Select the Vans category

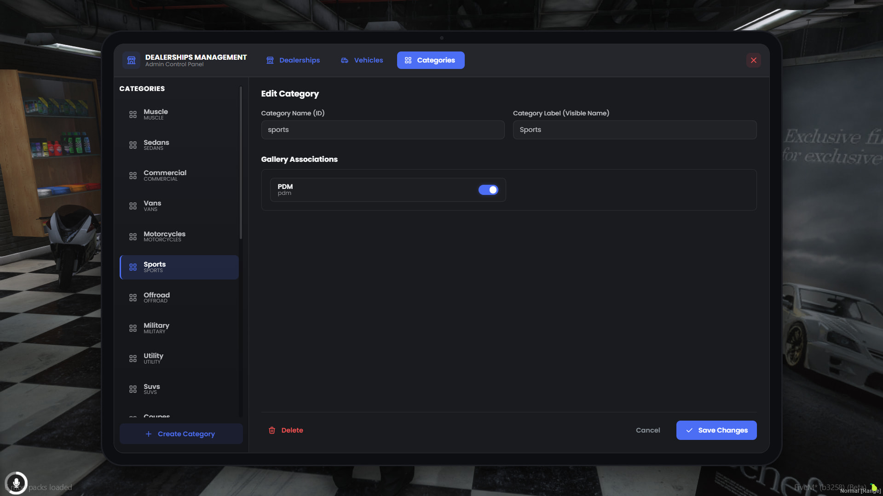click(179, 206)
